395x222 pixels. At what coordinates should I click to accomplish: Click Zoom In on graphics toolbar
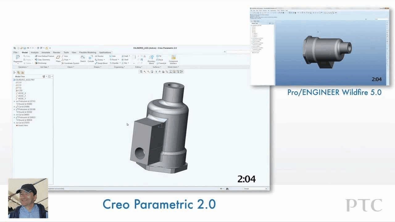(145, 72)
